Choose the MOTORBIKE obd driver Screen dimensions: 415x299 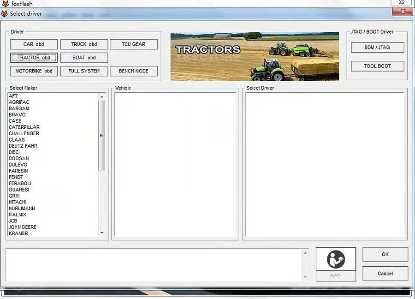click(34, 71)
